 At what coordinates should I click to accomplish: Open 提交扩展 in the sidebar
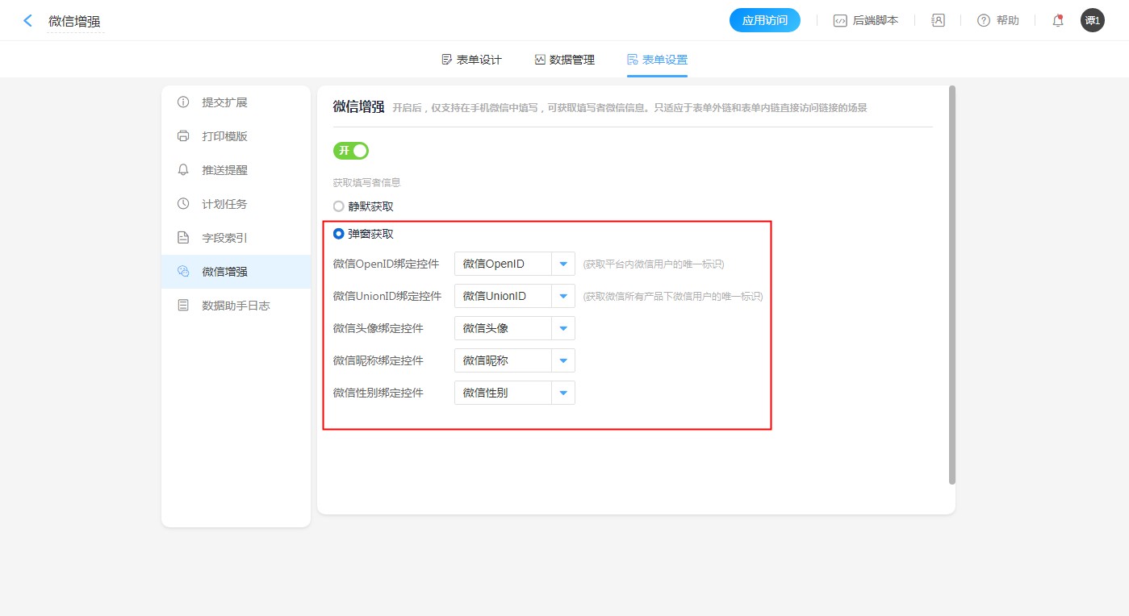point(224,102)
